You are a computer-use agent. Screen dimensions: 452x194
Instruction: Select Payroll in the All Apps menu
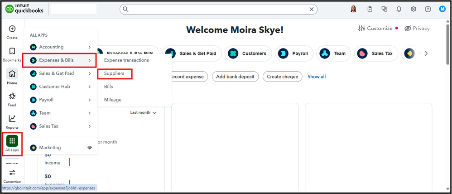click(x=60, y=100)
